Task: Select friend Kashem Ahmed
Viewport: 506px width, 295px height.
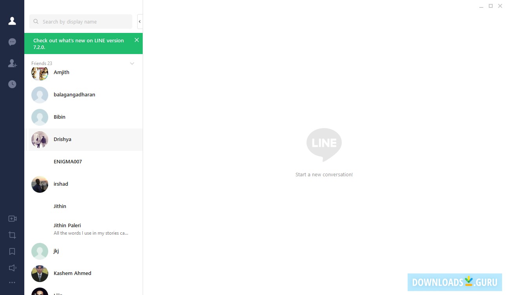Action: [83, 273]
